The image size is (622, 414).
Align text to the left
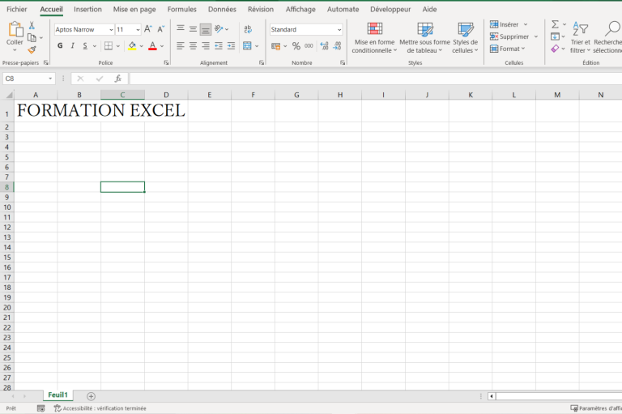pos(181,46)
